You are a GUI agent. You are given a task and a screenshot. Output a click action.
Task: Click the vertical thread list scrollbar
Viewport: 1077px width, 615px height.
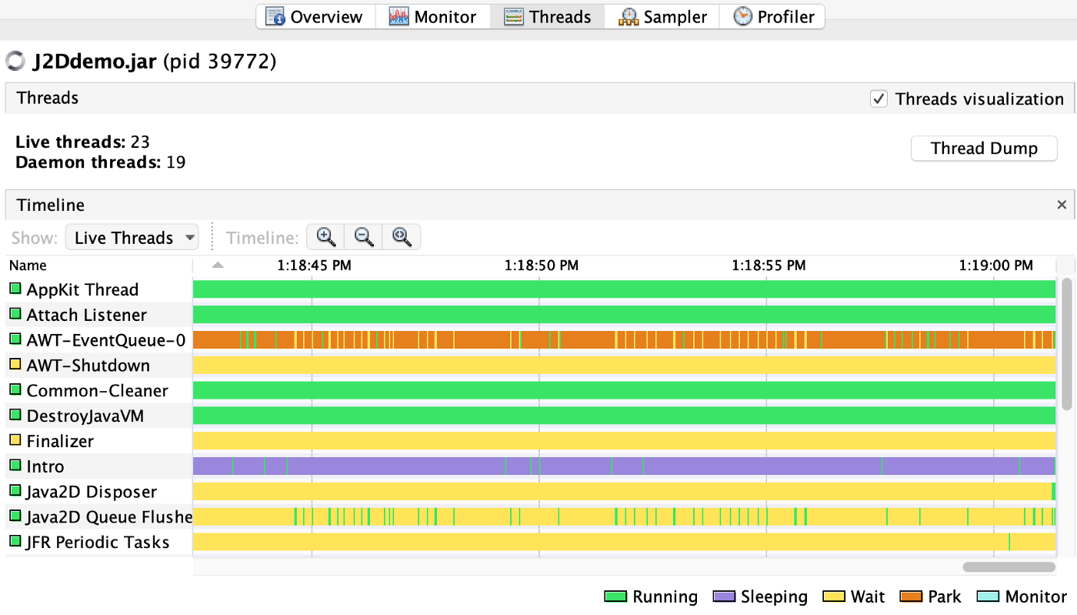(x=1066, y=344)
